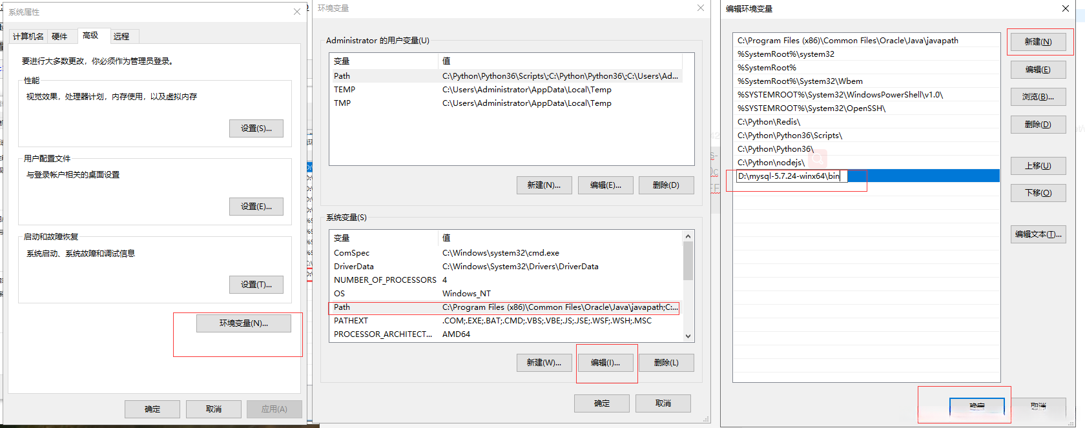Image resolution: width=1085 pixels, height=428 pixels.
Task: Switch to the 硬件 tab
Action: pos(60,36)
